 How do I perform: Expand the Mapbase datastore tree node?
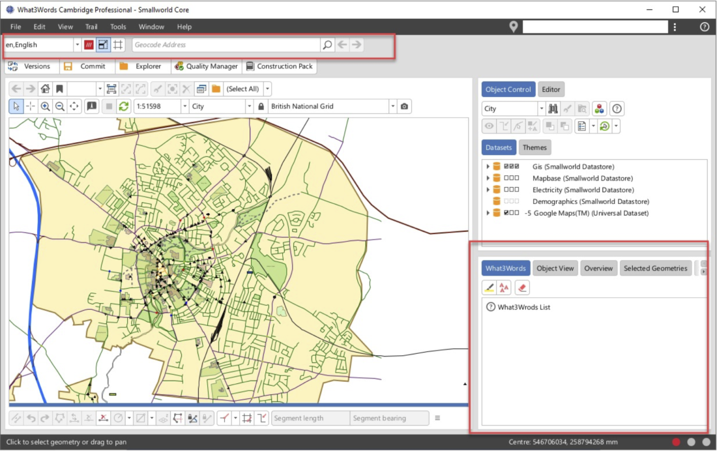[488, 178]
